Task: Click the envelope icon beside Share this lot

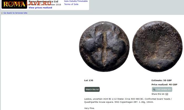Action: click(167, 94)
